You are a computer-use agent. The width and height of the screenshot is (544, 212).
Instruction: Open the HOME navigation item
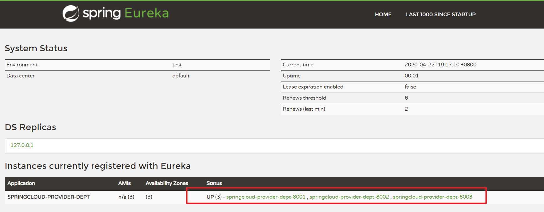pyautogui.click(x=383, y=15)
